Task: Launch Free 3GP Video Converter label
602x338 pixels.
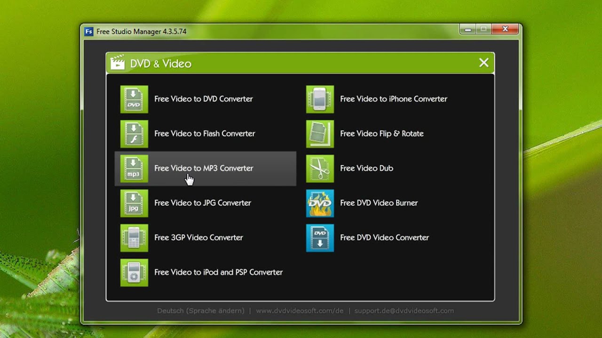Action: (x=198, y=238)
